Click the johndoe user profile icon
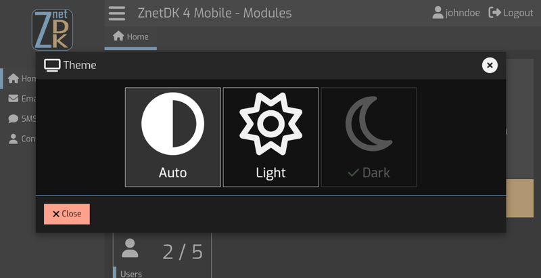The height and width of the screenshot is (278, 541). (438, 13)
